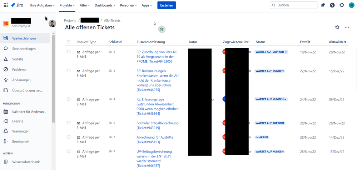The height and width of the screenshot is (170, 357).
Task: Open the app switcher grid icon
Action: point(6,5)
